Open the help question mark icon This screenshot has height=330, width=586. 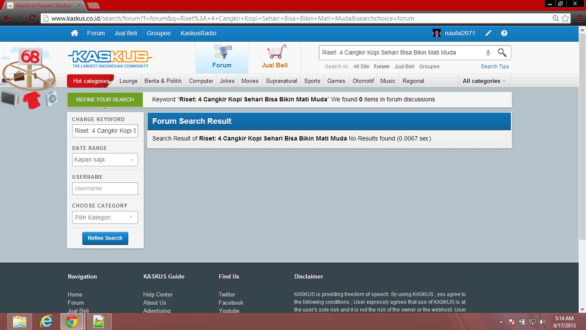coord(504,33)
